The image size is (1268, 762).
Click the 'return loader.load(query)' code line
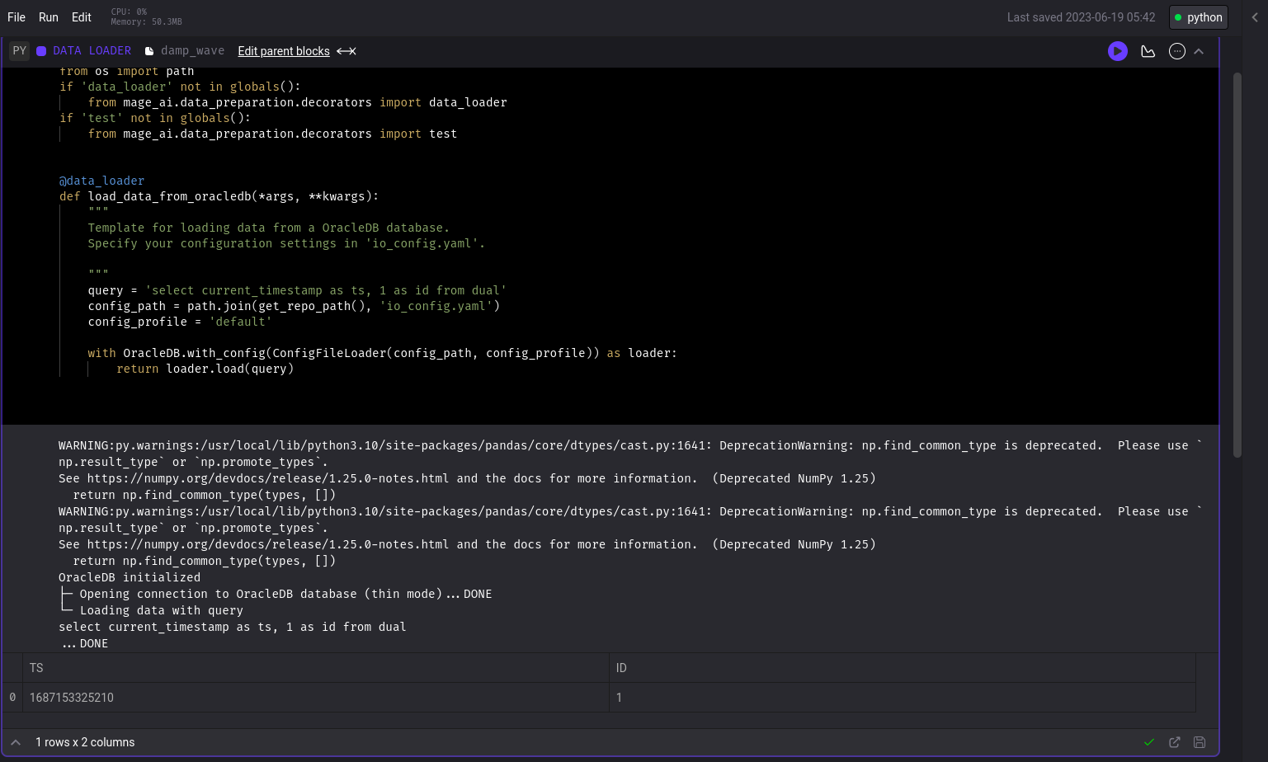(x=205, y=369)
